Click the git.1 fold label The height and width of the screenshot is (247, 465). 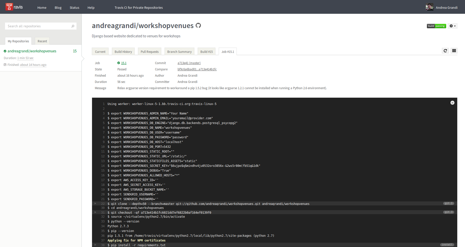[449, 203]
